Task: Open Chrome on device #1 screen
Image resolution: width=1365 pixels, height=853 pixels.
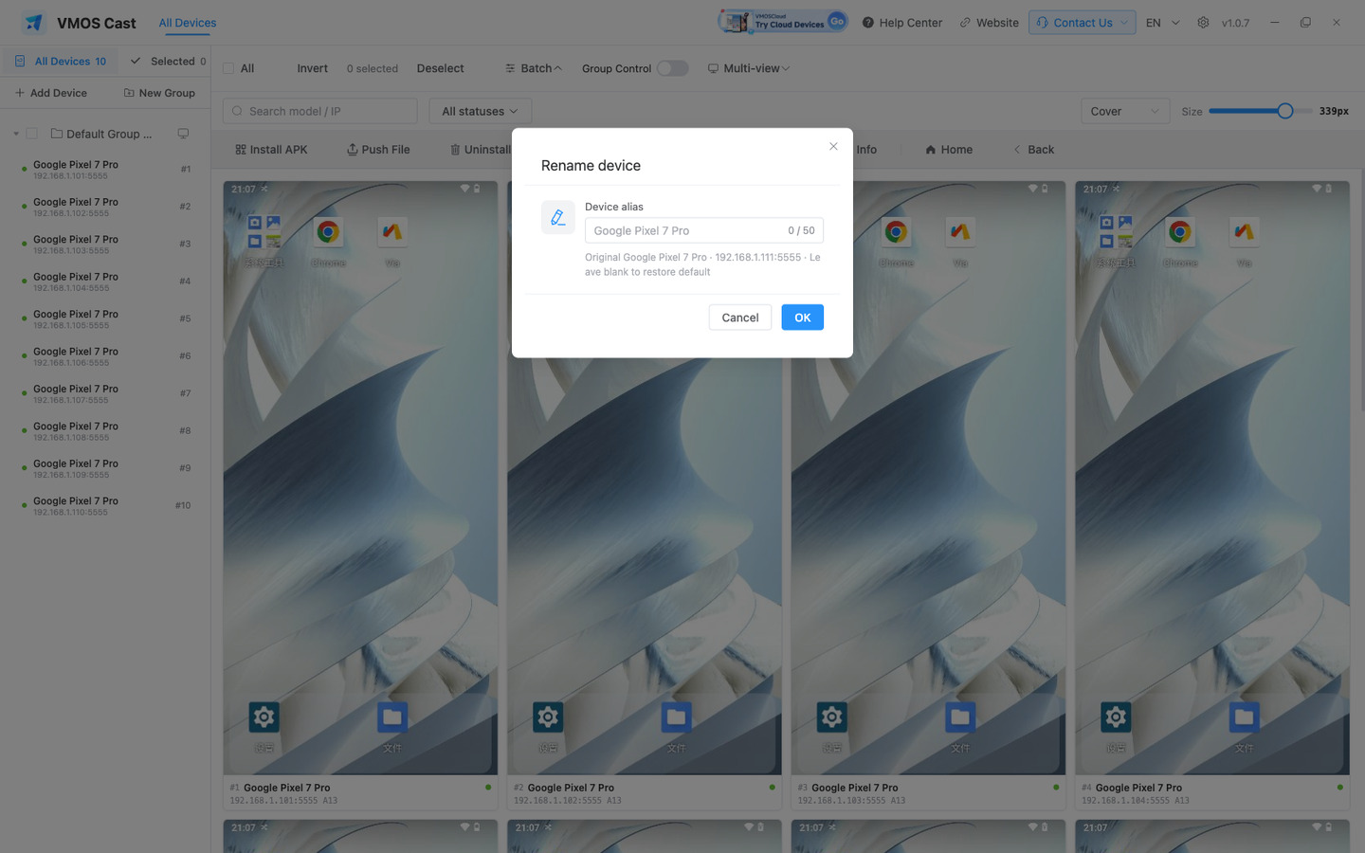Action: [328, 232]
